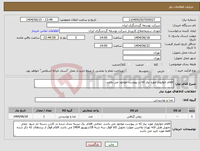This screenshot has height=151, width=200.
Task: Click the شرح کلی نیاز description textarea
Action: [x=104, y=84]
